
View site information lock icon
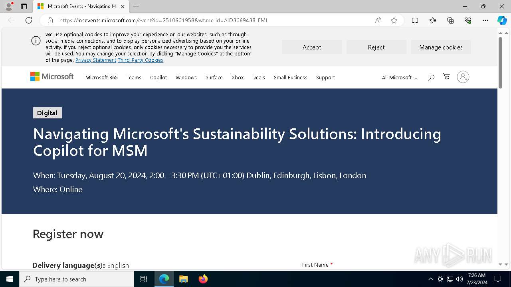tap(50, 20)
